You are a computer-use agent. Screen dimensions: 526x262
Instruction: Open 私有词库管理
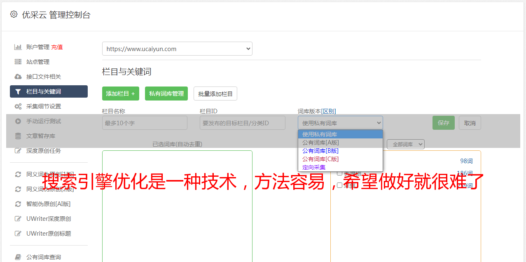166,94
